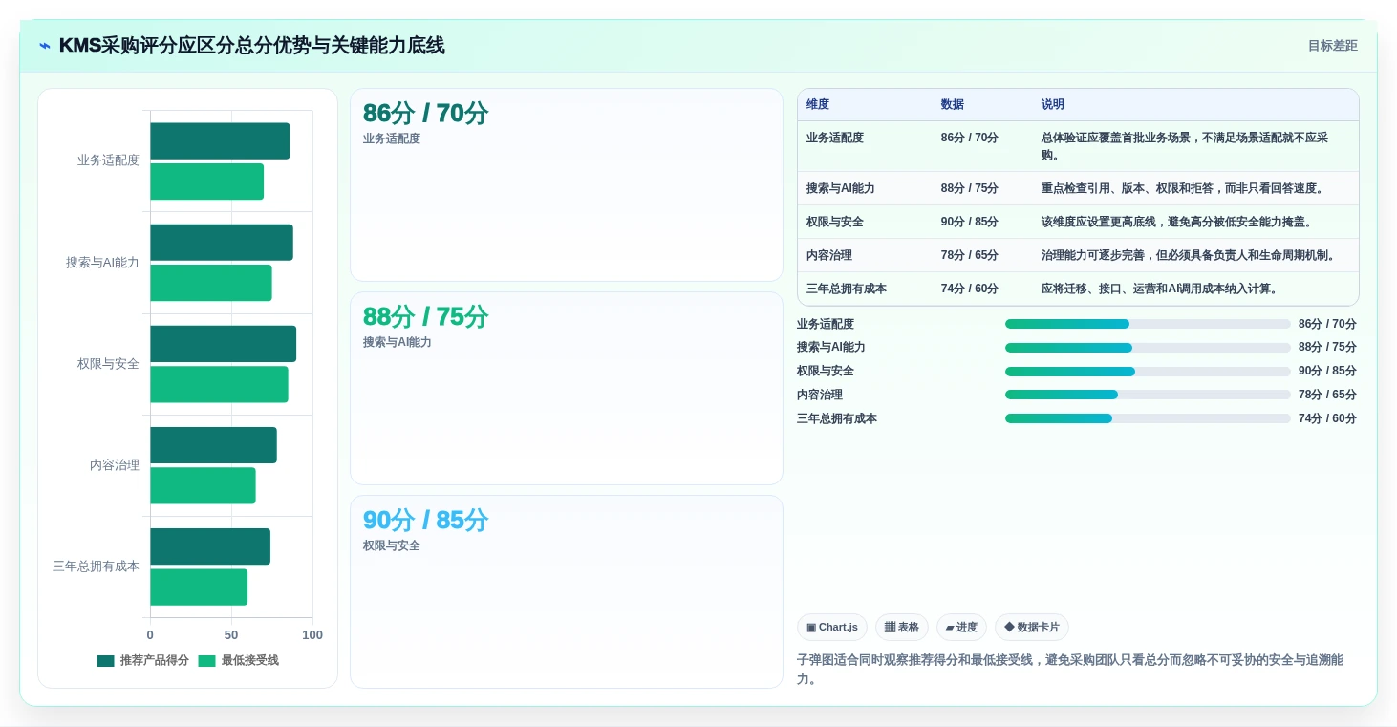Open the 90分 / 85分 data card
1397x727 pixels.
[x=567, y=592]
